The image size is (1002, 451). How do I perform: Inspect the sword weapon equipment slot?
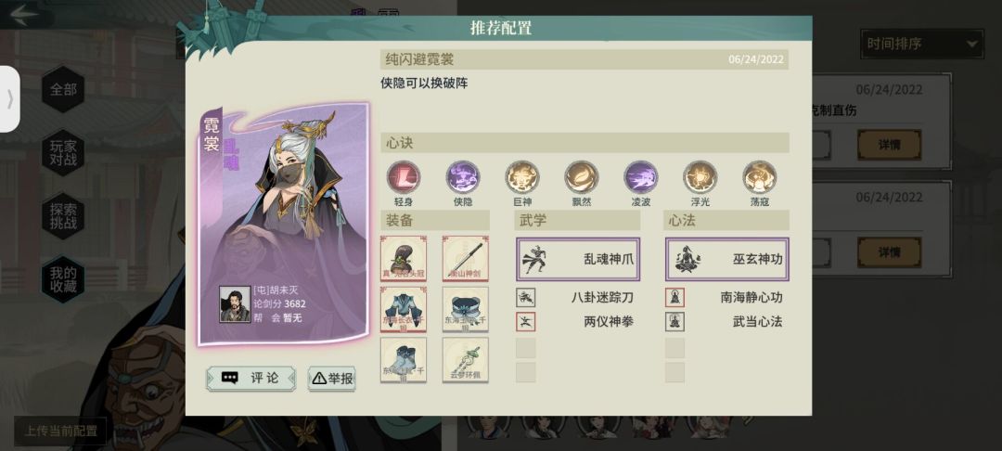[x=465, y=258]
